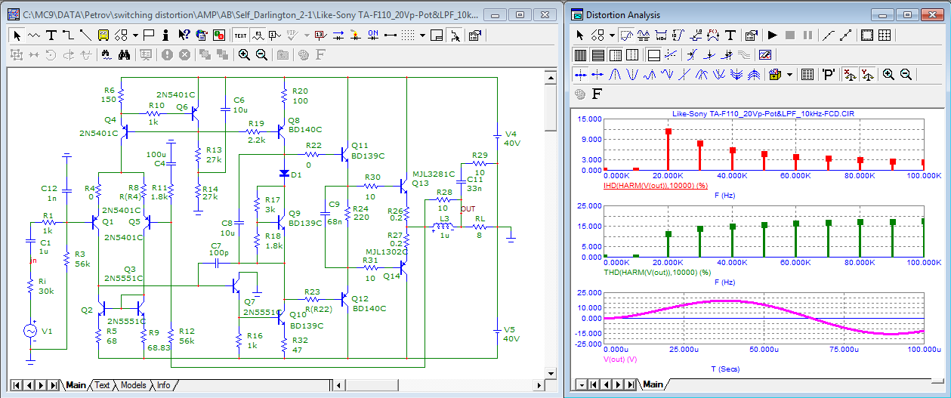Switch to the Models tab

pos(133,385)
